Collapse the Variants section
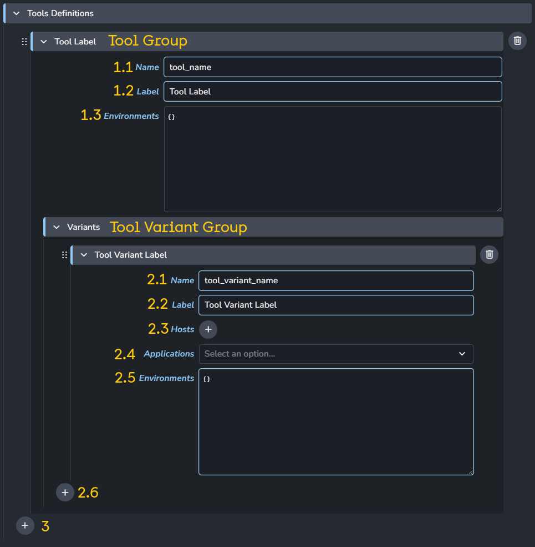Viewport: 535px width, 547px height. (x=56, y=227)
